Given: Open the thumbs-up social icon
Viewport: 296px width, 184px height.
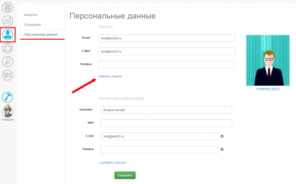Looking at the screenshot, I should tap(8, 48).
